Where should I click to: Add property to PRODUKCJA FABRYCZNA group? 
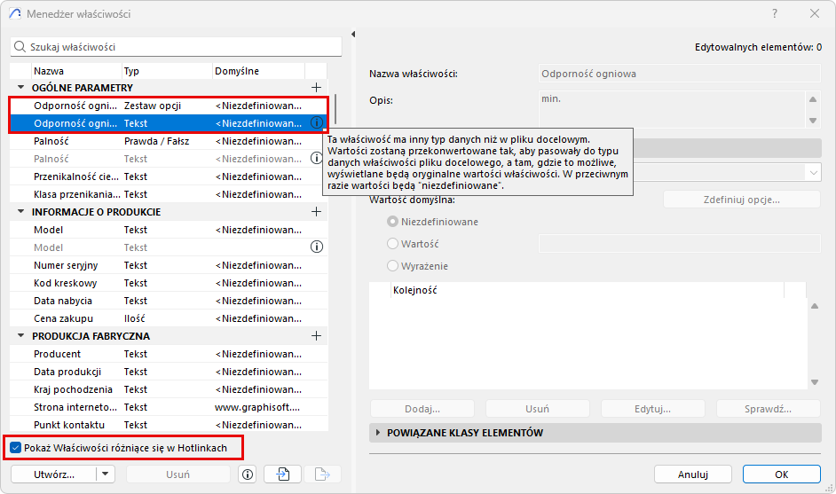[x=316, y=336]
